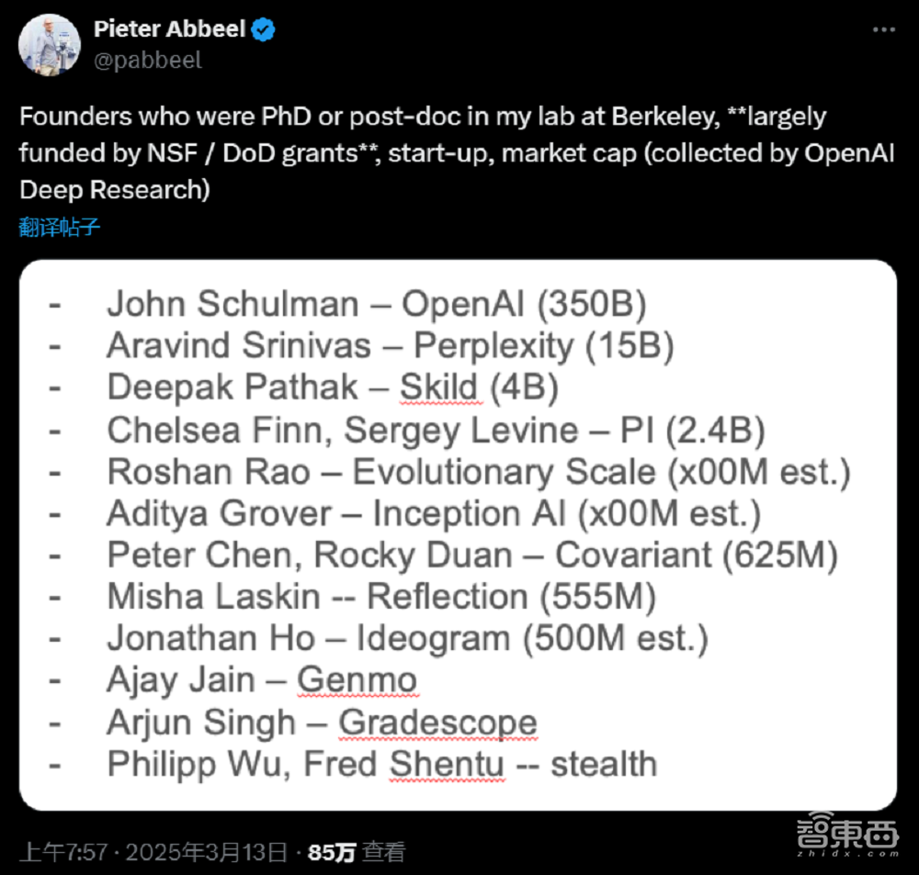Image resolution: width=919 pixels, height=875 pixels.
Task: Open the Skild underlined link in the image
Action: [x=440, y=387]
